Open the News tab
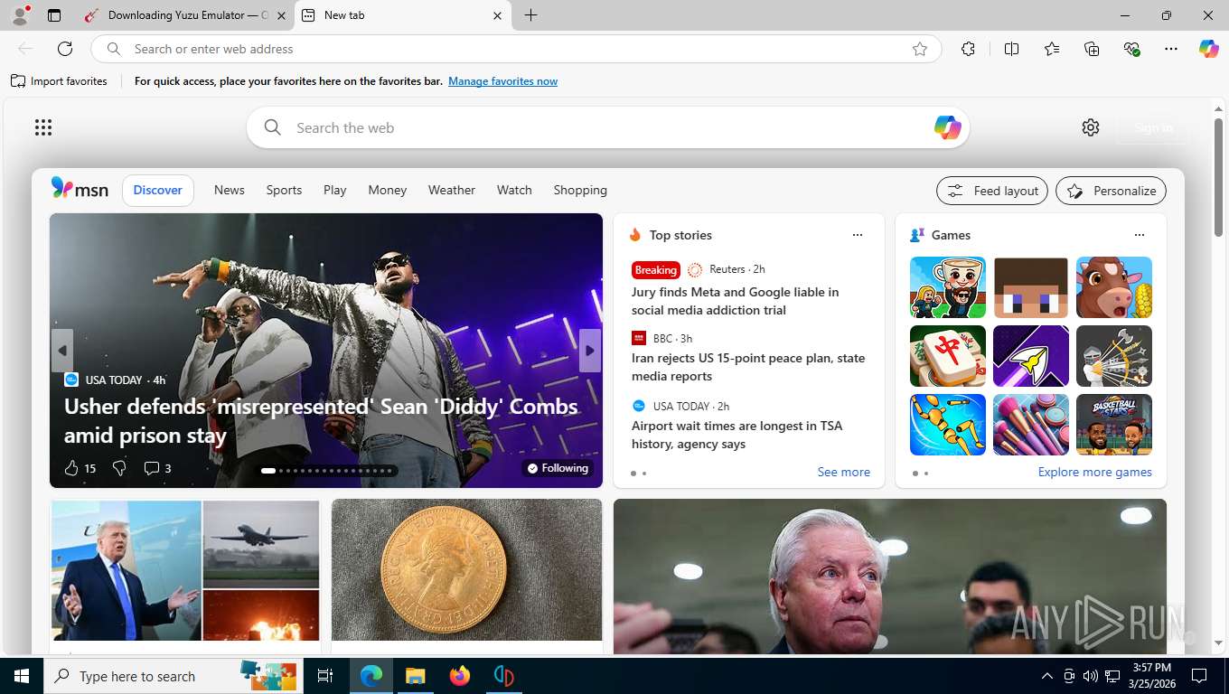 tap(230, 190)
